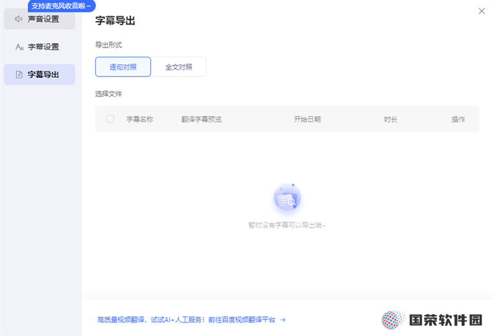The image size is (494, 336).
Task: Click the 导出形式 label
Action: [x=109, y=44]
